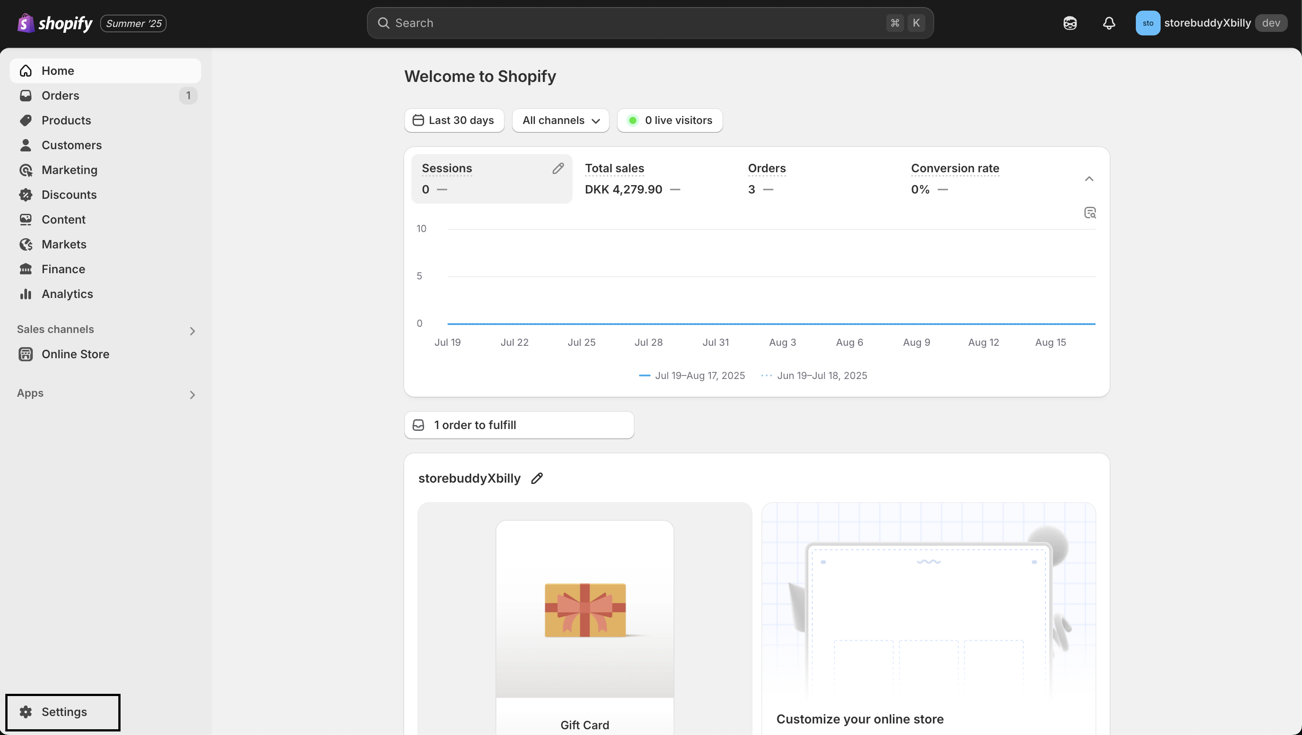The height and width of the screenshot is (735, 1302).
Task: Open Analytics in the sidebar
Action: (105, 294)
